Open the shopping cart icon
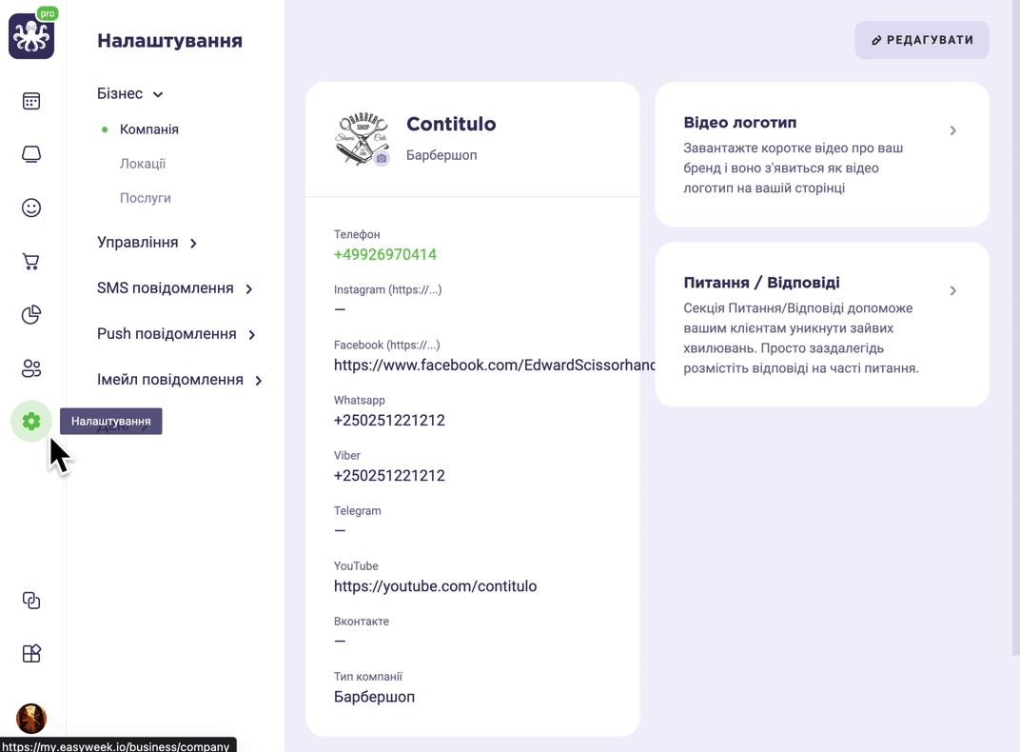 (31, 262)
